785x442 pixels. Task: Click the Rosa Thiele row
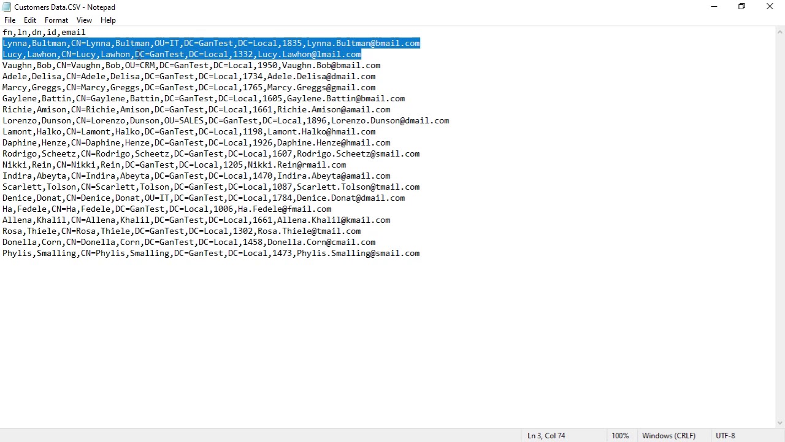(x=182, y=231)
